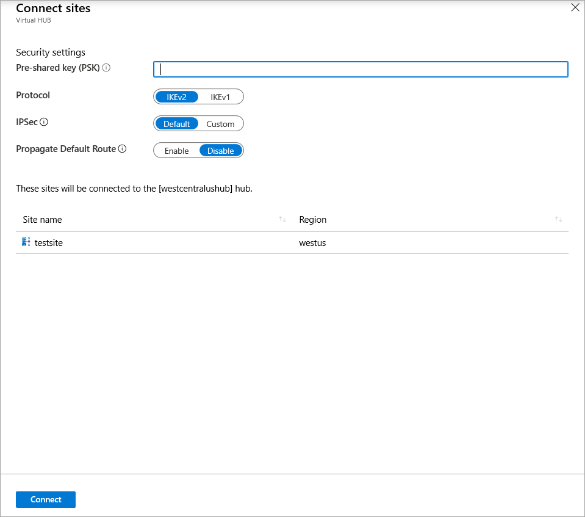Click the Pre-shared key (PSK) label
Screen dimensions: 585x517
coord(58,68)
